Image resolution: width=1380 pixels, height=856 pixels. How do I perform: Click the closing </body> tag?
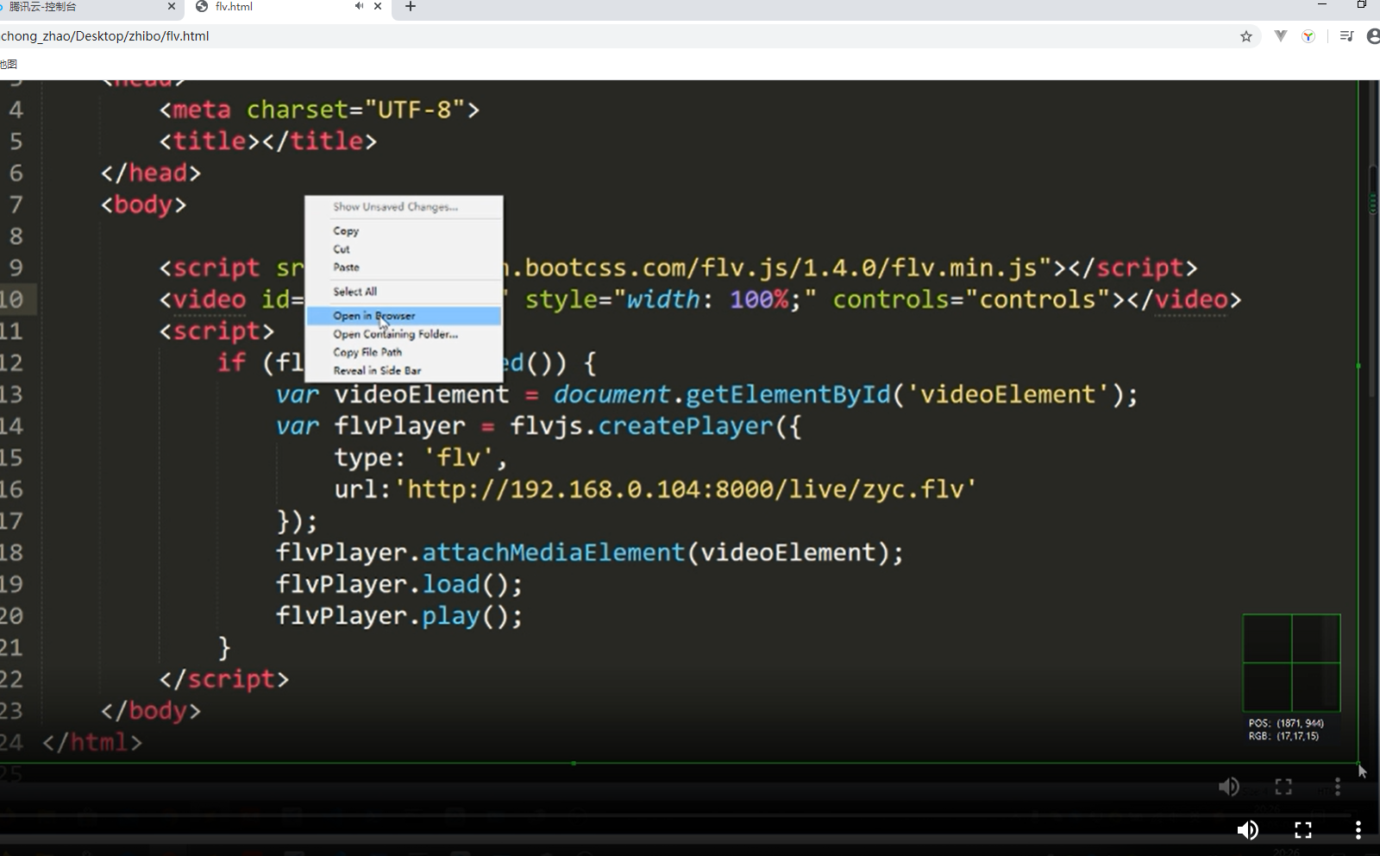click(151, 711)
